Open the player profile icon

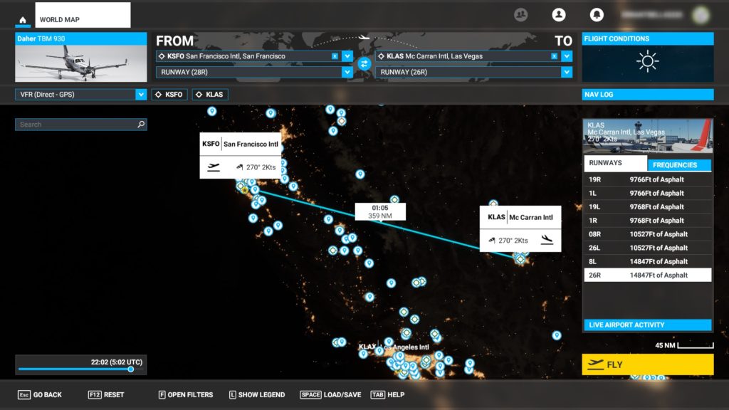(x=558, y=15)
